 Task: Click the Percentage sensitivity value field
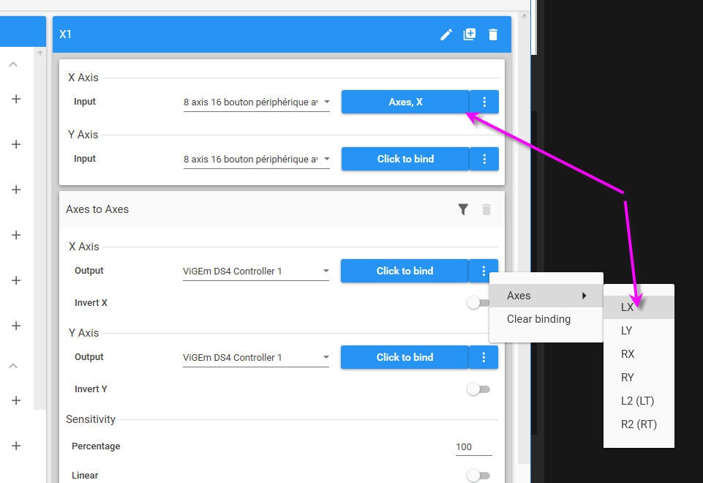click(x=473, y=446)
